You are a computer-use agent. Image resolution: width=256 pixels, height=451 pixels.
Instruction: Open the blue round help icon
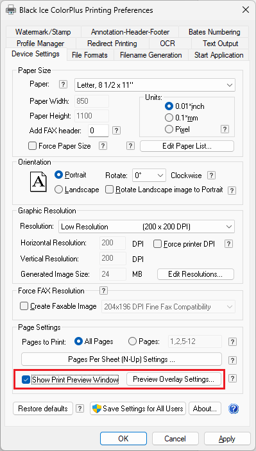click(x=234, y=409)
